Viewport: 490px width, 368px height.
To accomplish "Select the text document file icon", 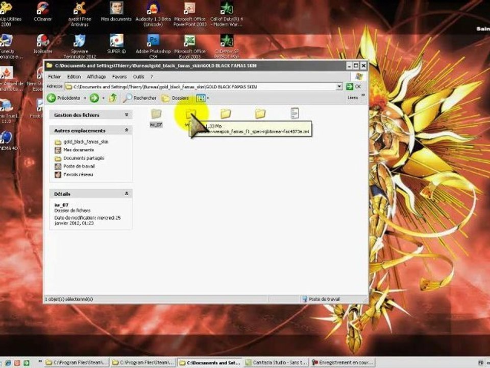I will point(295,113).
